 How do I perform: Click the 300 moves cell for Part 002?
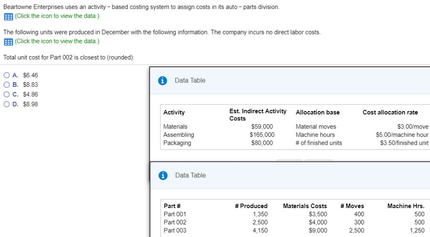[x=359, y=222]
